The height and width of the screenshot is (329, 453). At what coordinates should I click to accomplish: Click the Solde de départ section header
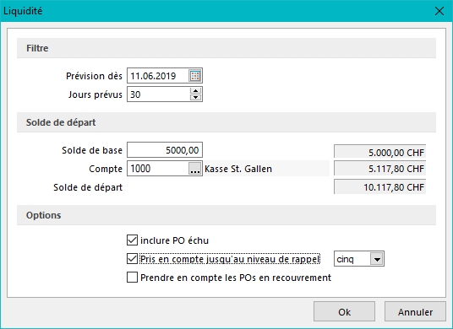click(x=226, y=122)
